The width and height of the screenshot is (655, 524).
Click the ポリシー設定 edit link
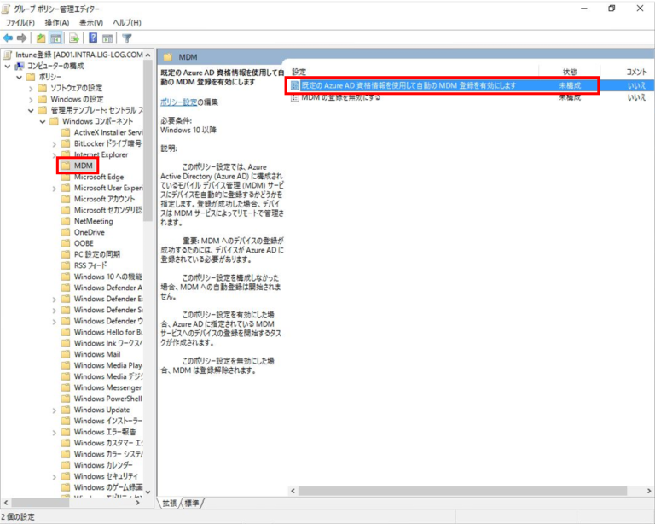click(179, 102)
